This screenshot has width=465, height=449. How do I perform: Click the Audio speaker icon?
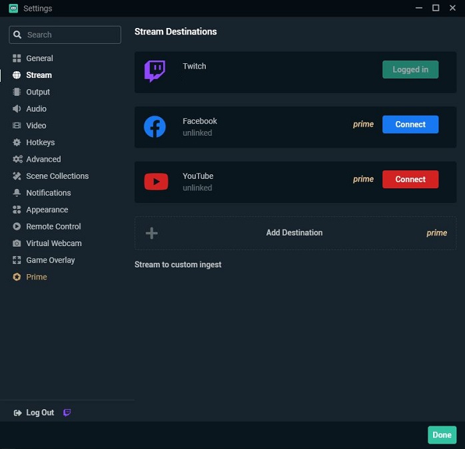tap(17, 108)
